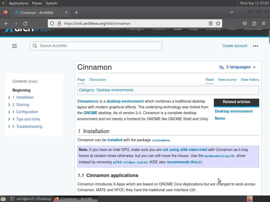The height and width of the screenshot is (202, 270).
Task: Follow the recommends this external link
Action: 184,162
